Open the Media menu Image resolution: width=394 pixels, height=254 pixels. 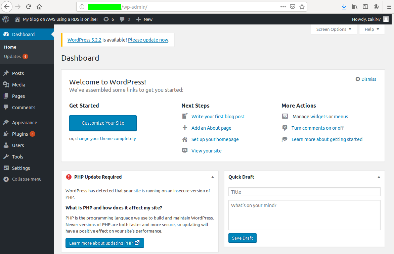tap(27, 85)
